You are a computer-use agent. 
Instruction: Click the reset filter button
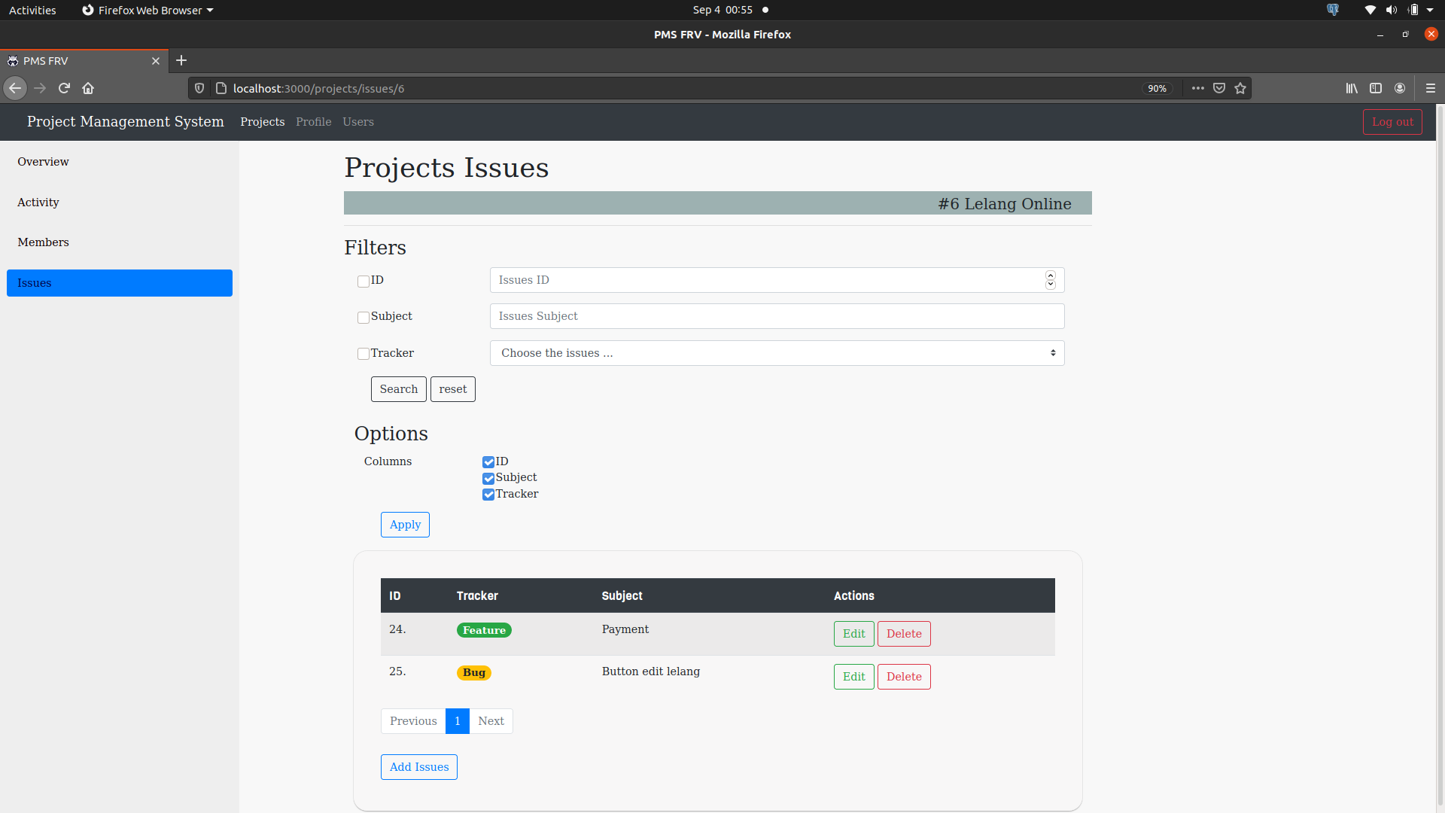coord(453,389)
